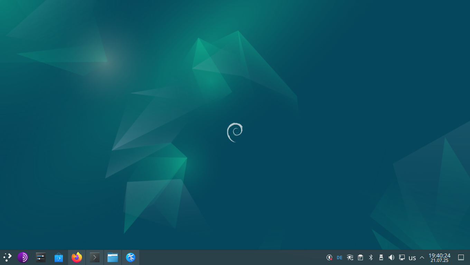Open the Discover software center
The height and width of the screenshot is (265, 470).
(59, 257)
